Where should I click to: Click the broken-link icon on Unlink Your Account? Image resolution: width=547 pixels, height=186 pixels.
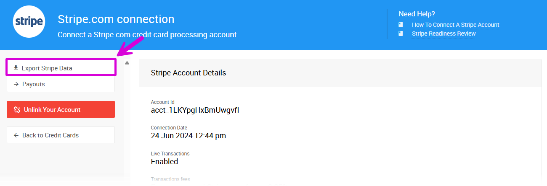click(x=17, y=110)
